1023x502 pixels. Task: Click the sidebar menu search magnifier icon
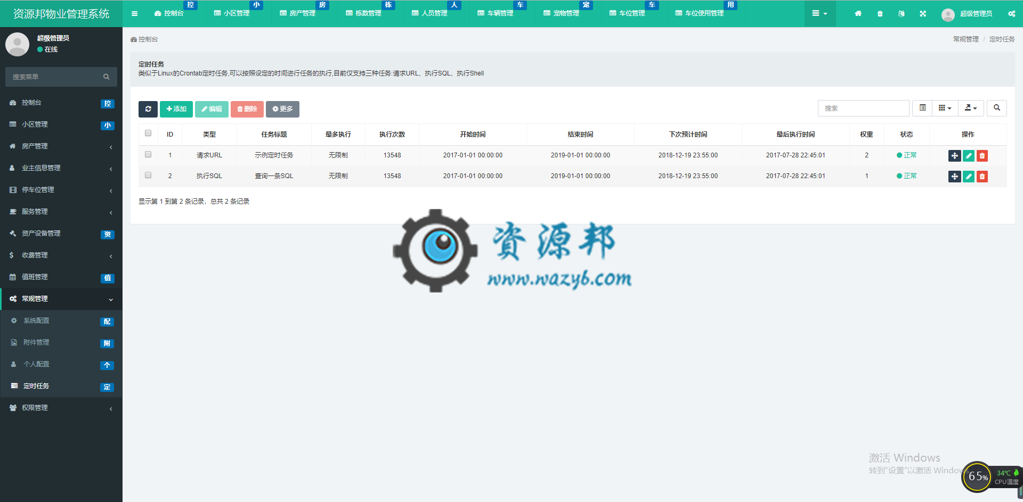(107, 77)
